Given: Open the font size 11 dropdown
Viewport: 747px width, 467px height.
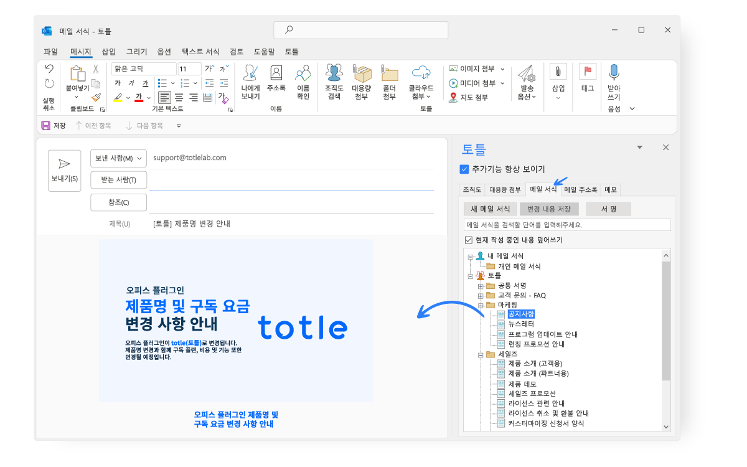Looking at the screenshot, I should tap(189, 69).
